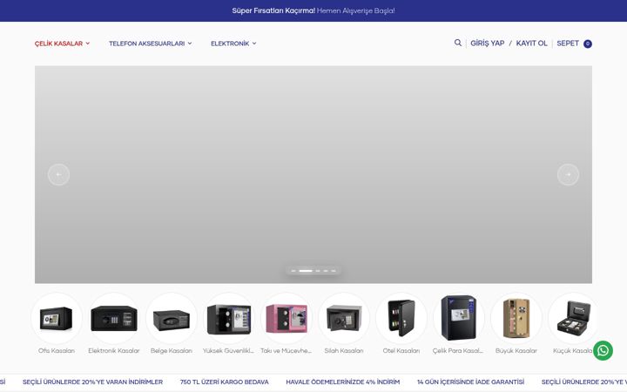The image size is (627, 392).
Task: Expand ELEKTRONİK menu
Action: click(x=233, y=44)
